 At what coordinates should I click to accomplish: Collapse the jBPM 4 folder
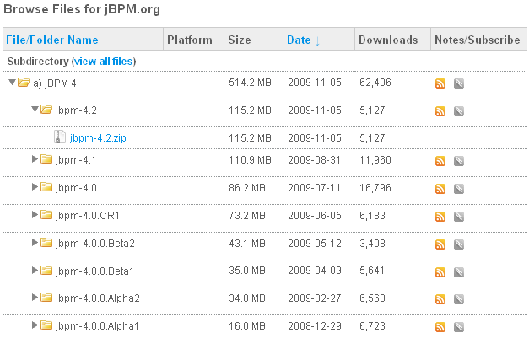12,83
